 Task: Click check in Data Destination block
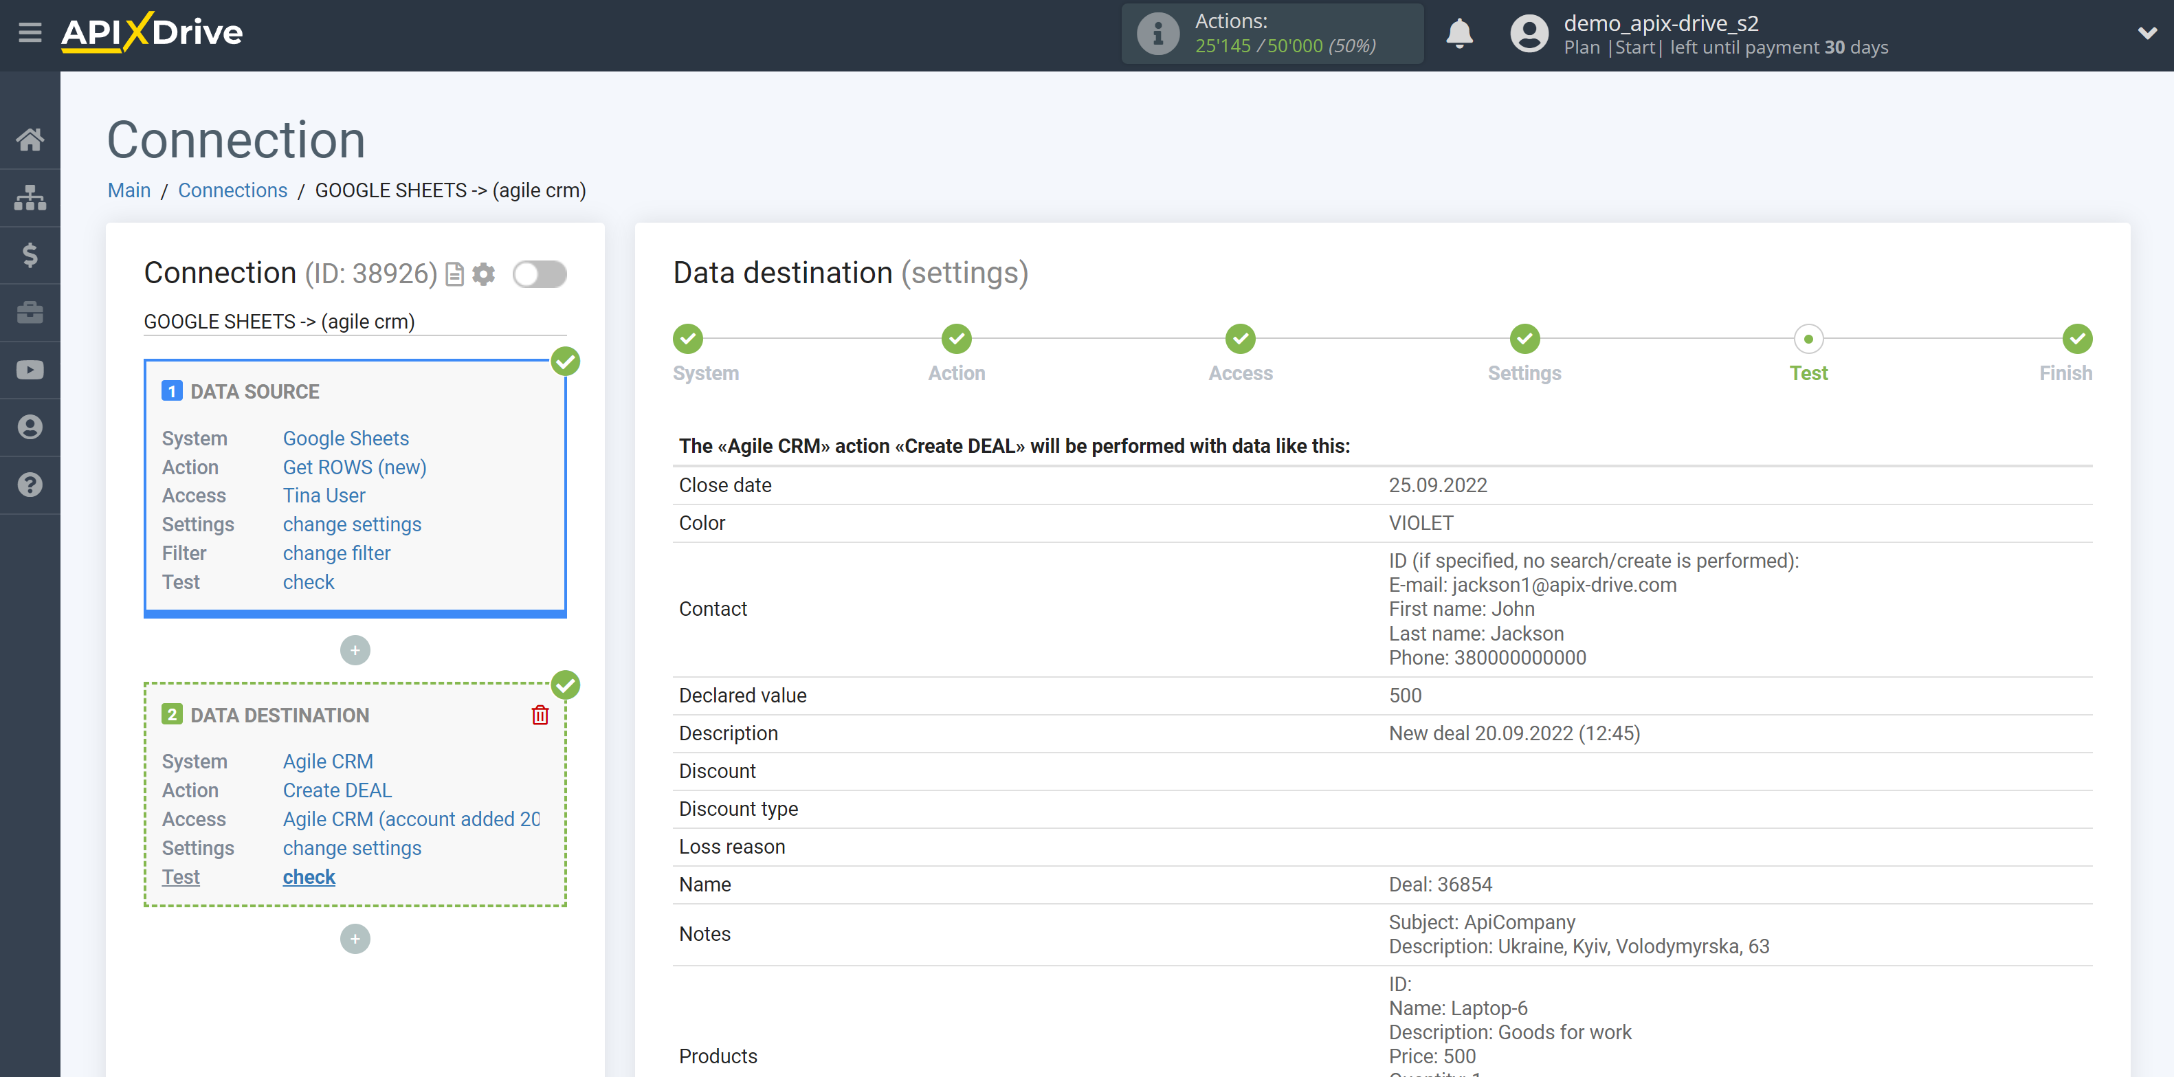pos(309,877)
